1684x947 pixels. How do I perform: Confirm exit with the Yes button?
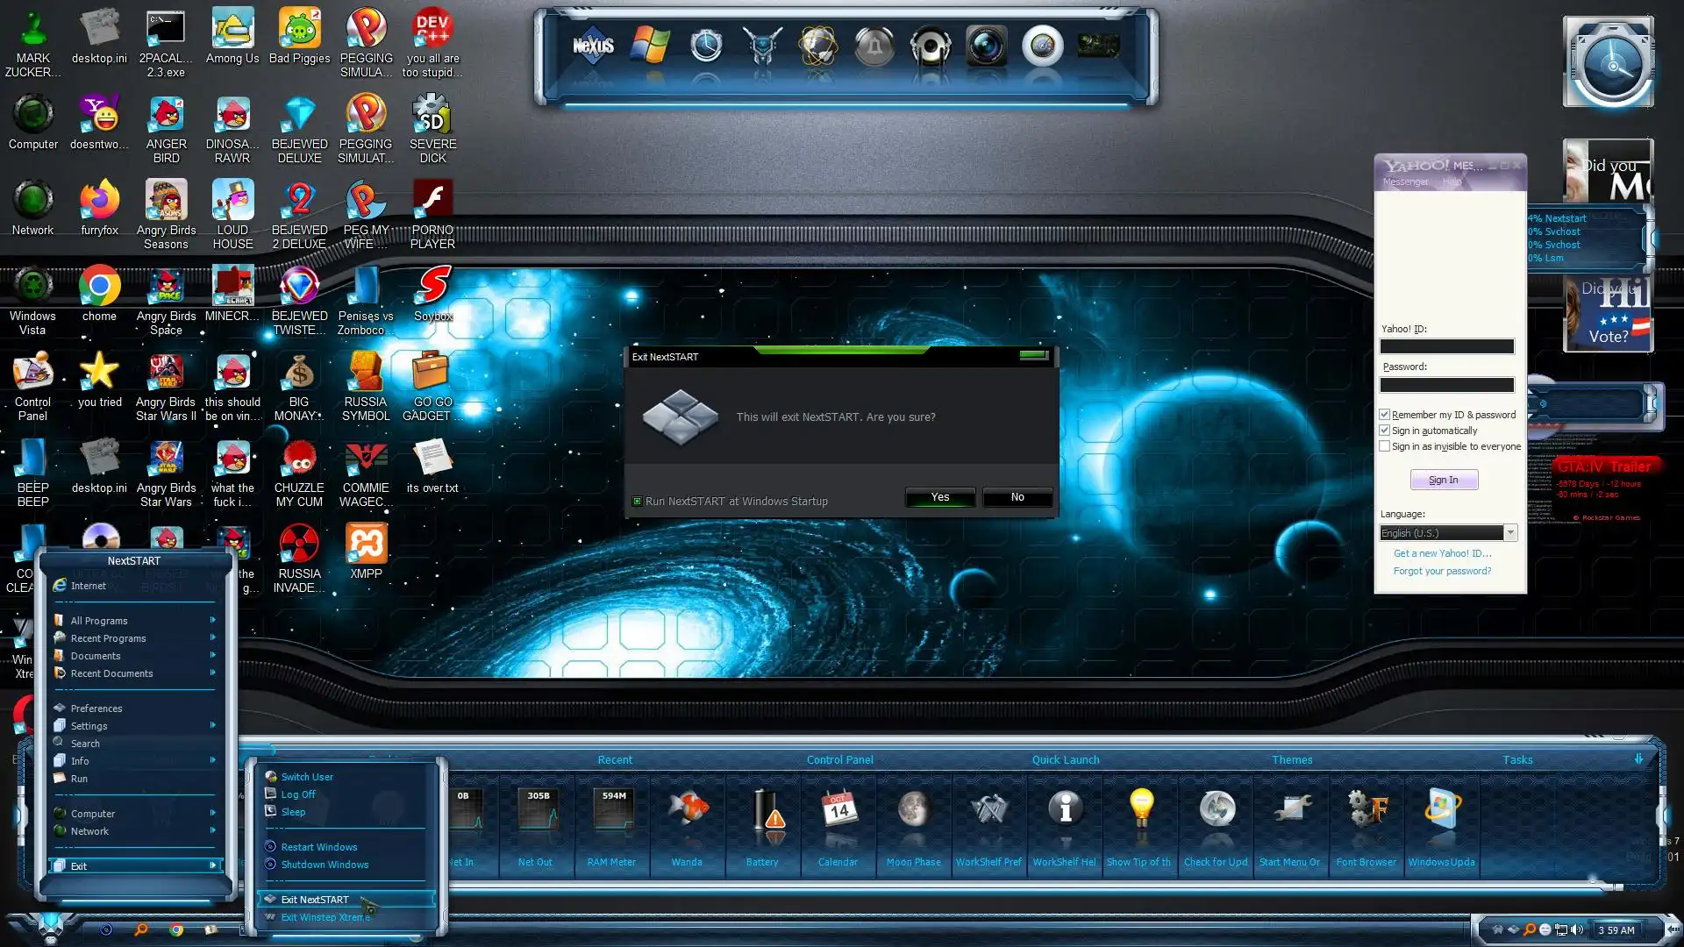pyautogui.click(x=940, y=497)
